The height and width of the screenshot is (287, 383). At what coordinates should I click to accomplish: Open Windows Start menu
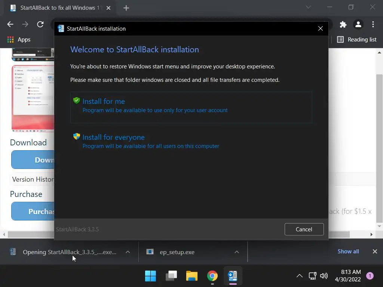[x=150, y=276]
